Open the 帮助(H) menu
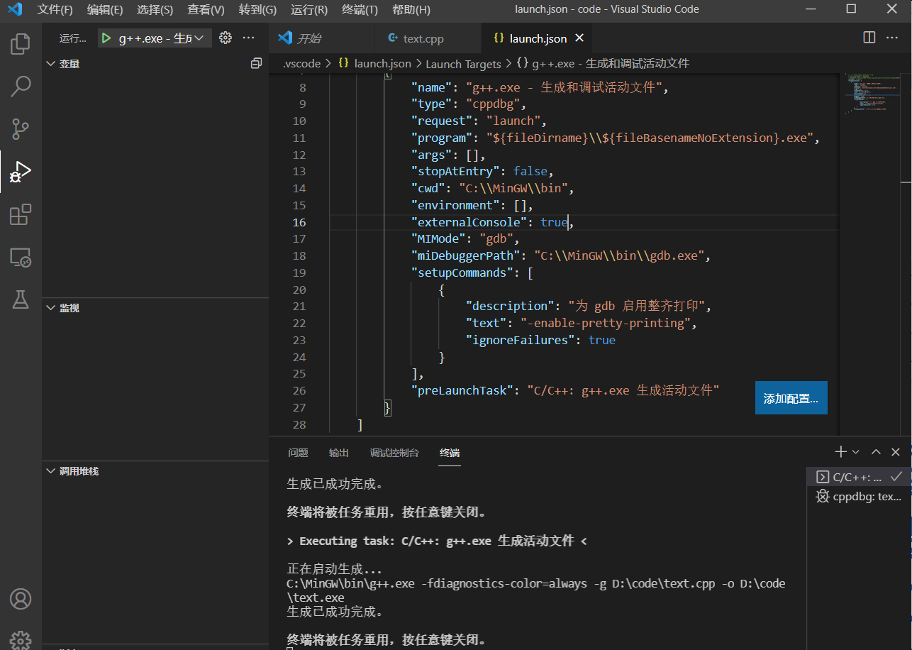This screenshot has width=912, height=650. (x=411, y=9)
